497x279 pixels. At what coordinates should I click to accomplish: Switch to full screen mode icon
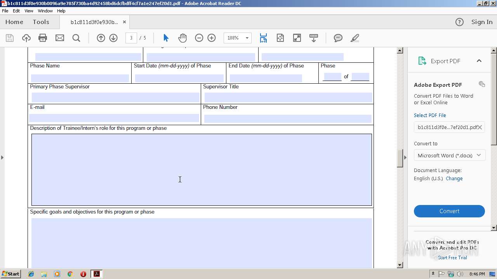pyautogui.click(x=297, y=38)
